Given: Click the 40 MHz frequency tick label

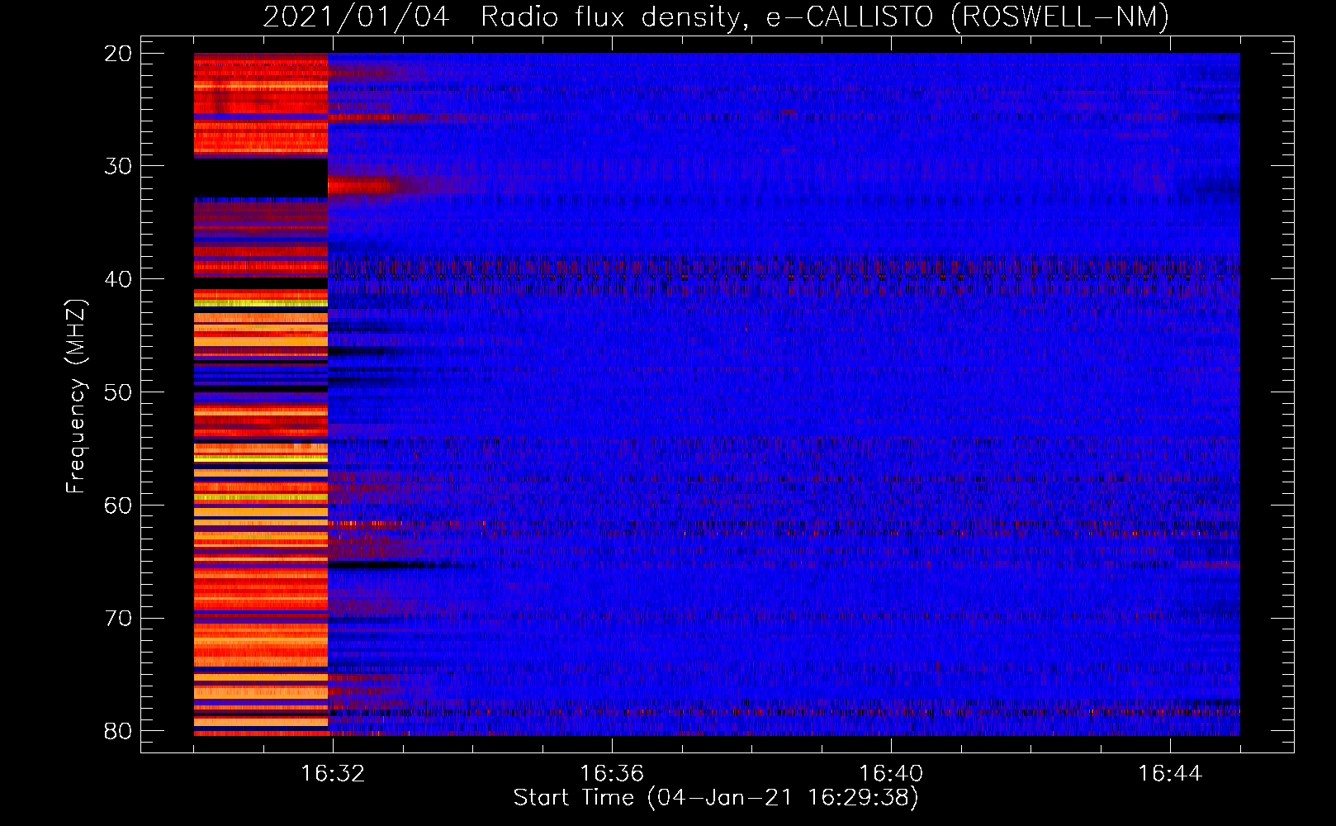Looking at the screenshot, I should click(119, 279).
